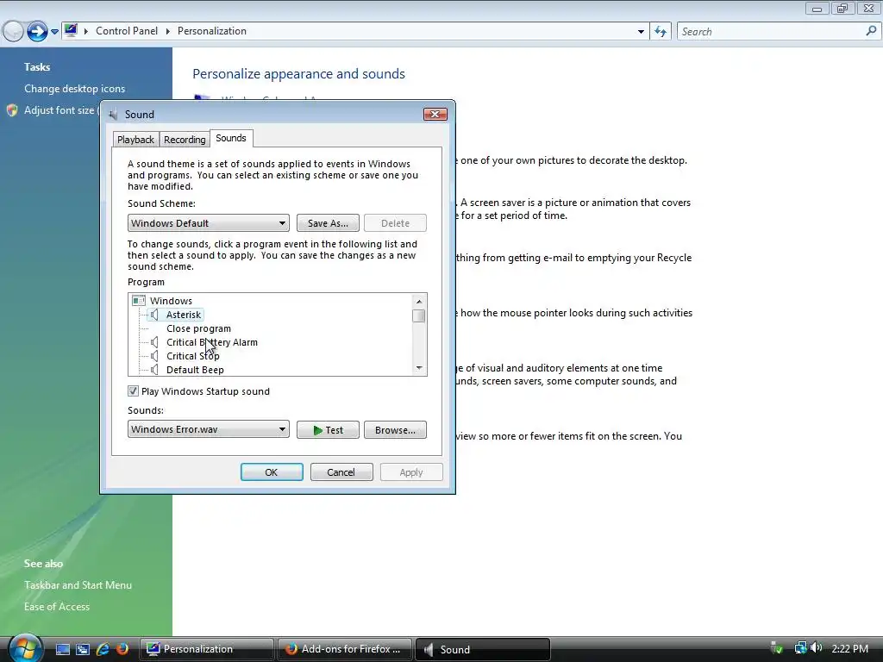Select the Asterisk sound event
The image size is (883, 662).
[184, 315]
